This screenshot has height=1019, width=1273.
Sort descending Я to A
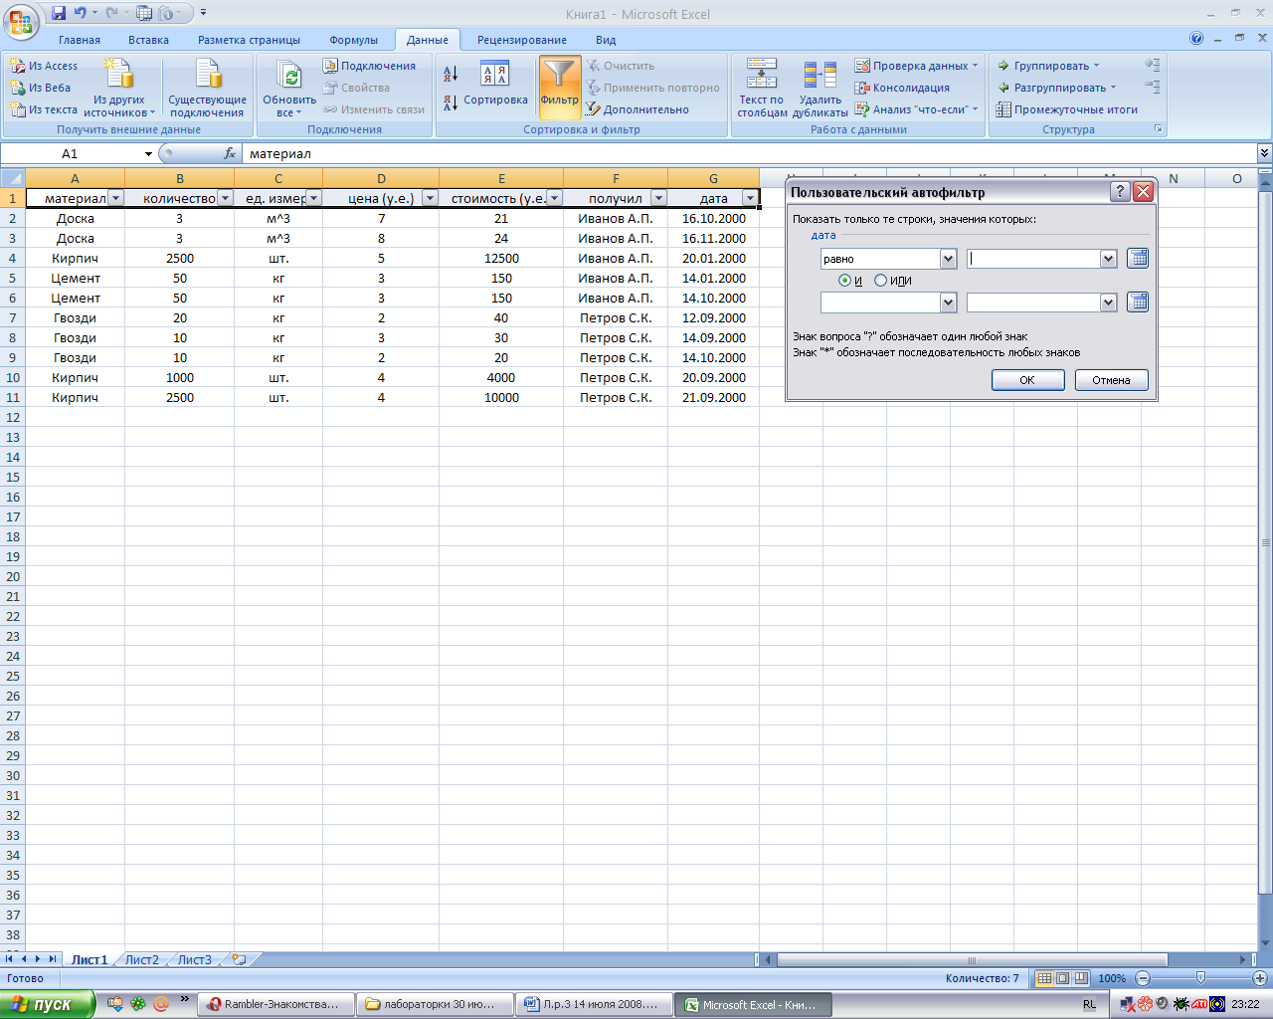click(x=451, y=102)
